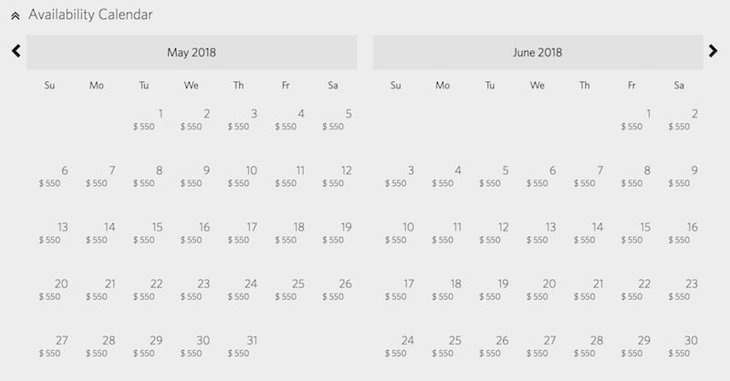Screen dimensions: 730x381
Task: Choose May 17 date cell
Action: [238, 233]
